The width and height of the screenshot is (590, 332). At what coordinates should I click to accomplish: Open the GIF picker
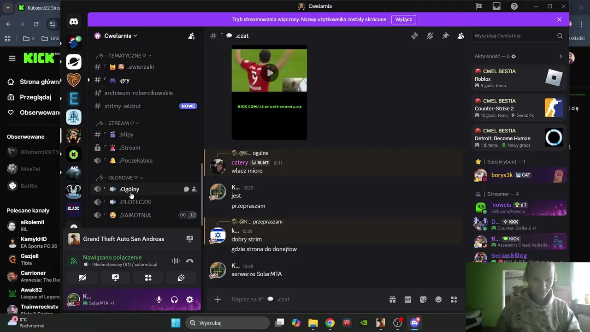tap(408, 300)
